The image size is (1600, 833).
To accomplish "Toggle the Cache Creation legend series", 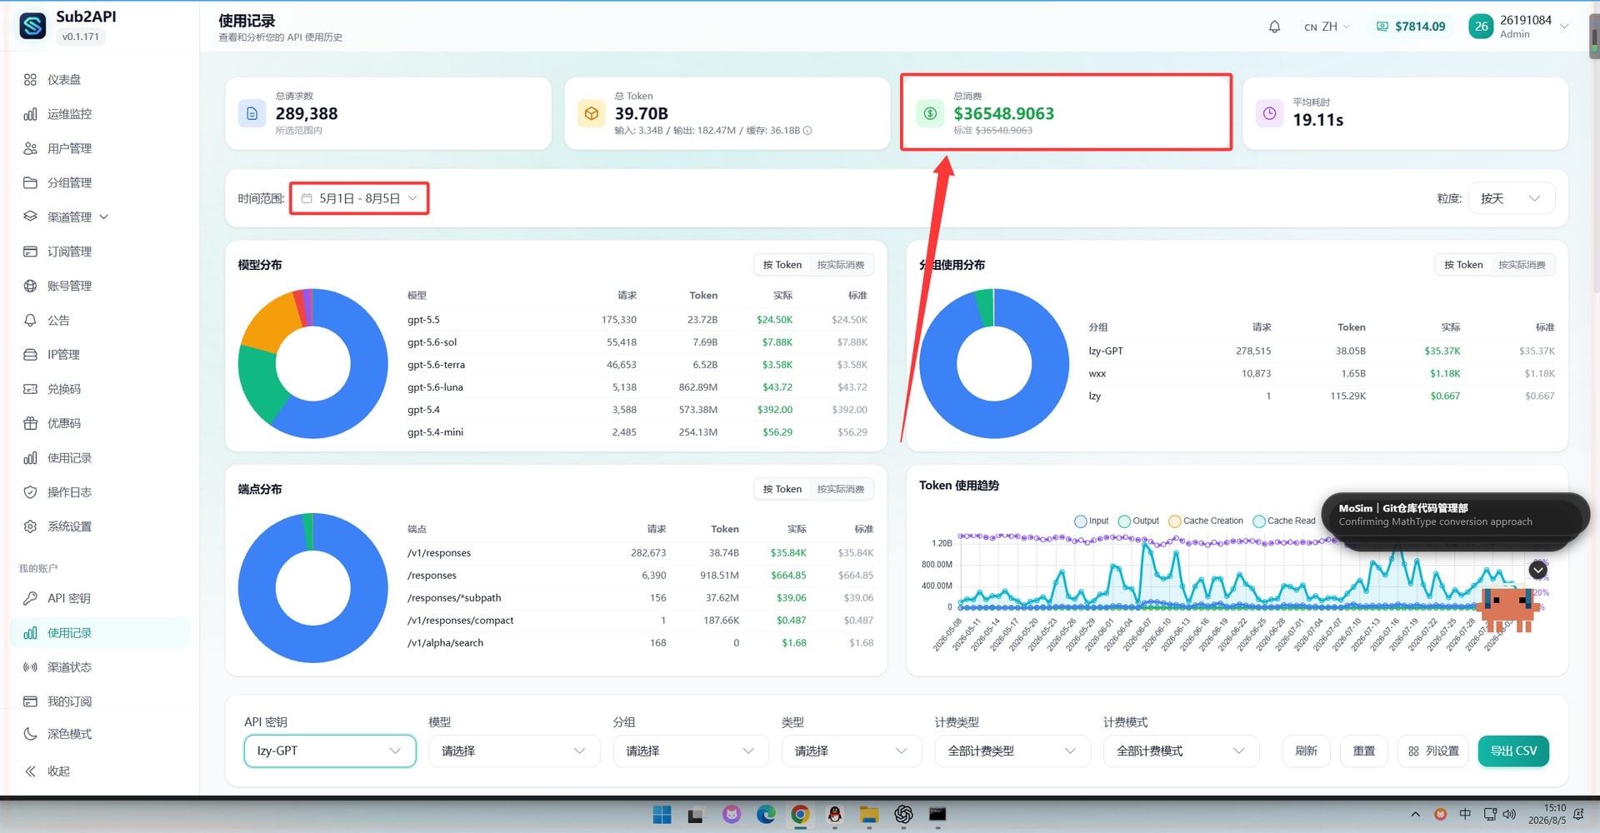I will point(1206,521).
